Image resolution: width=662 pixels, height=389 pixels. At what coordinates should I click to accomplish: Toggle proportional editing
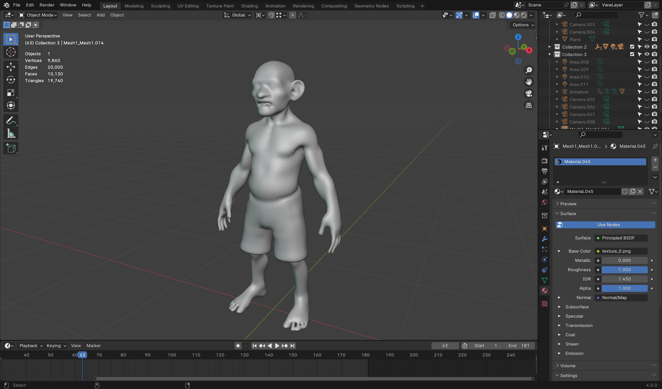pos(292,15)
